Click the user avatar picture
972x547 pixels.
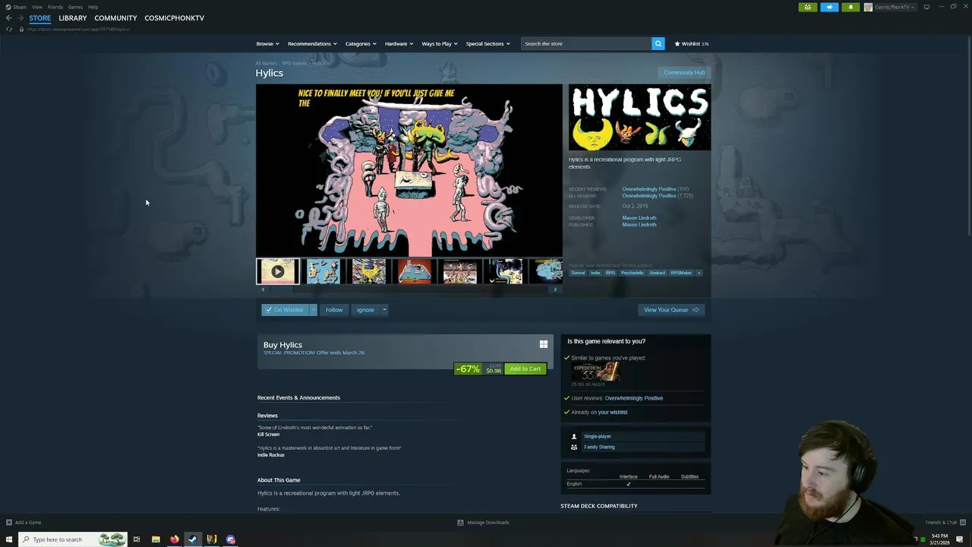click(x=868, y=7)
